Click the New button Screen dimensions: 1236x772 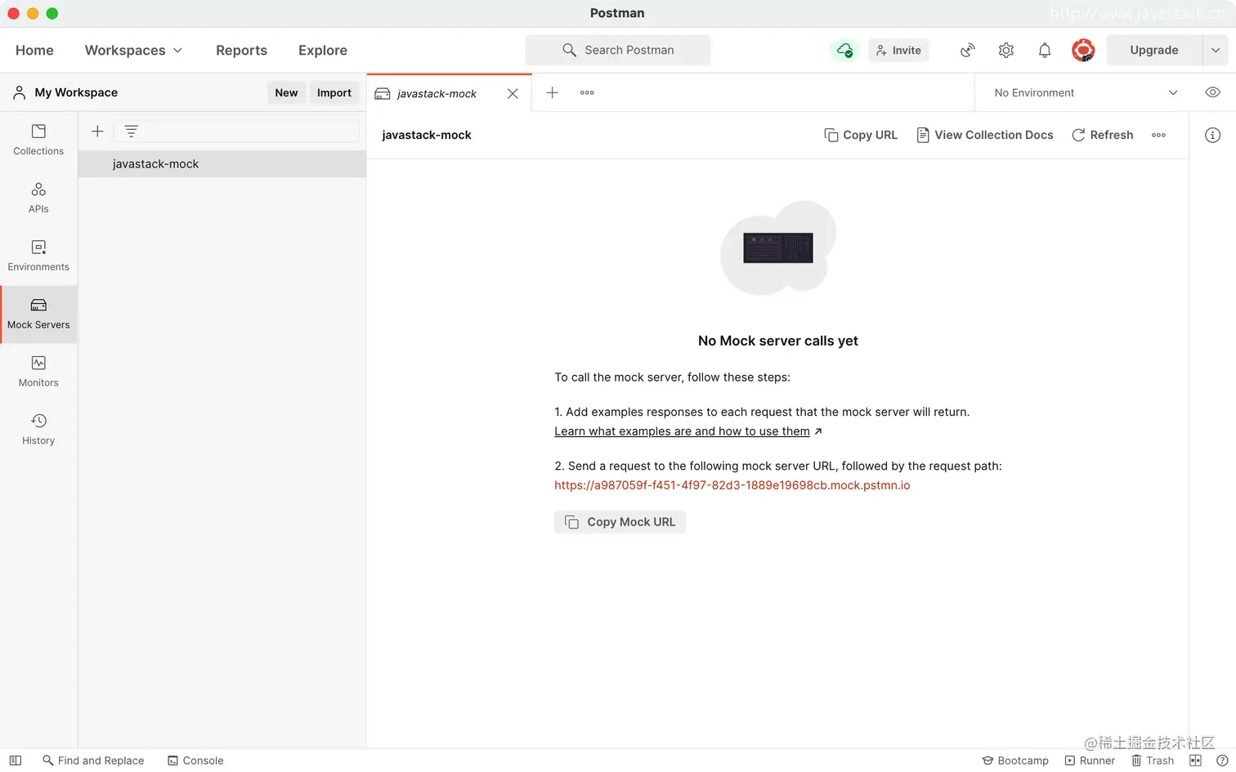pos(286,92)
